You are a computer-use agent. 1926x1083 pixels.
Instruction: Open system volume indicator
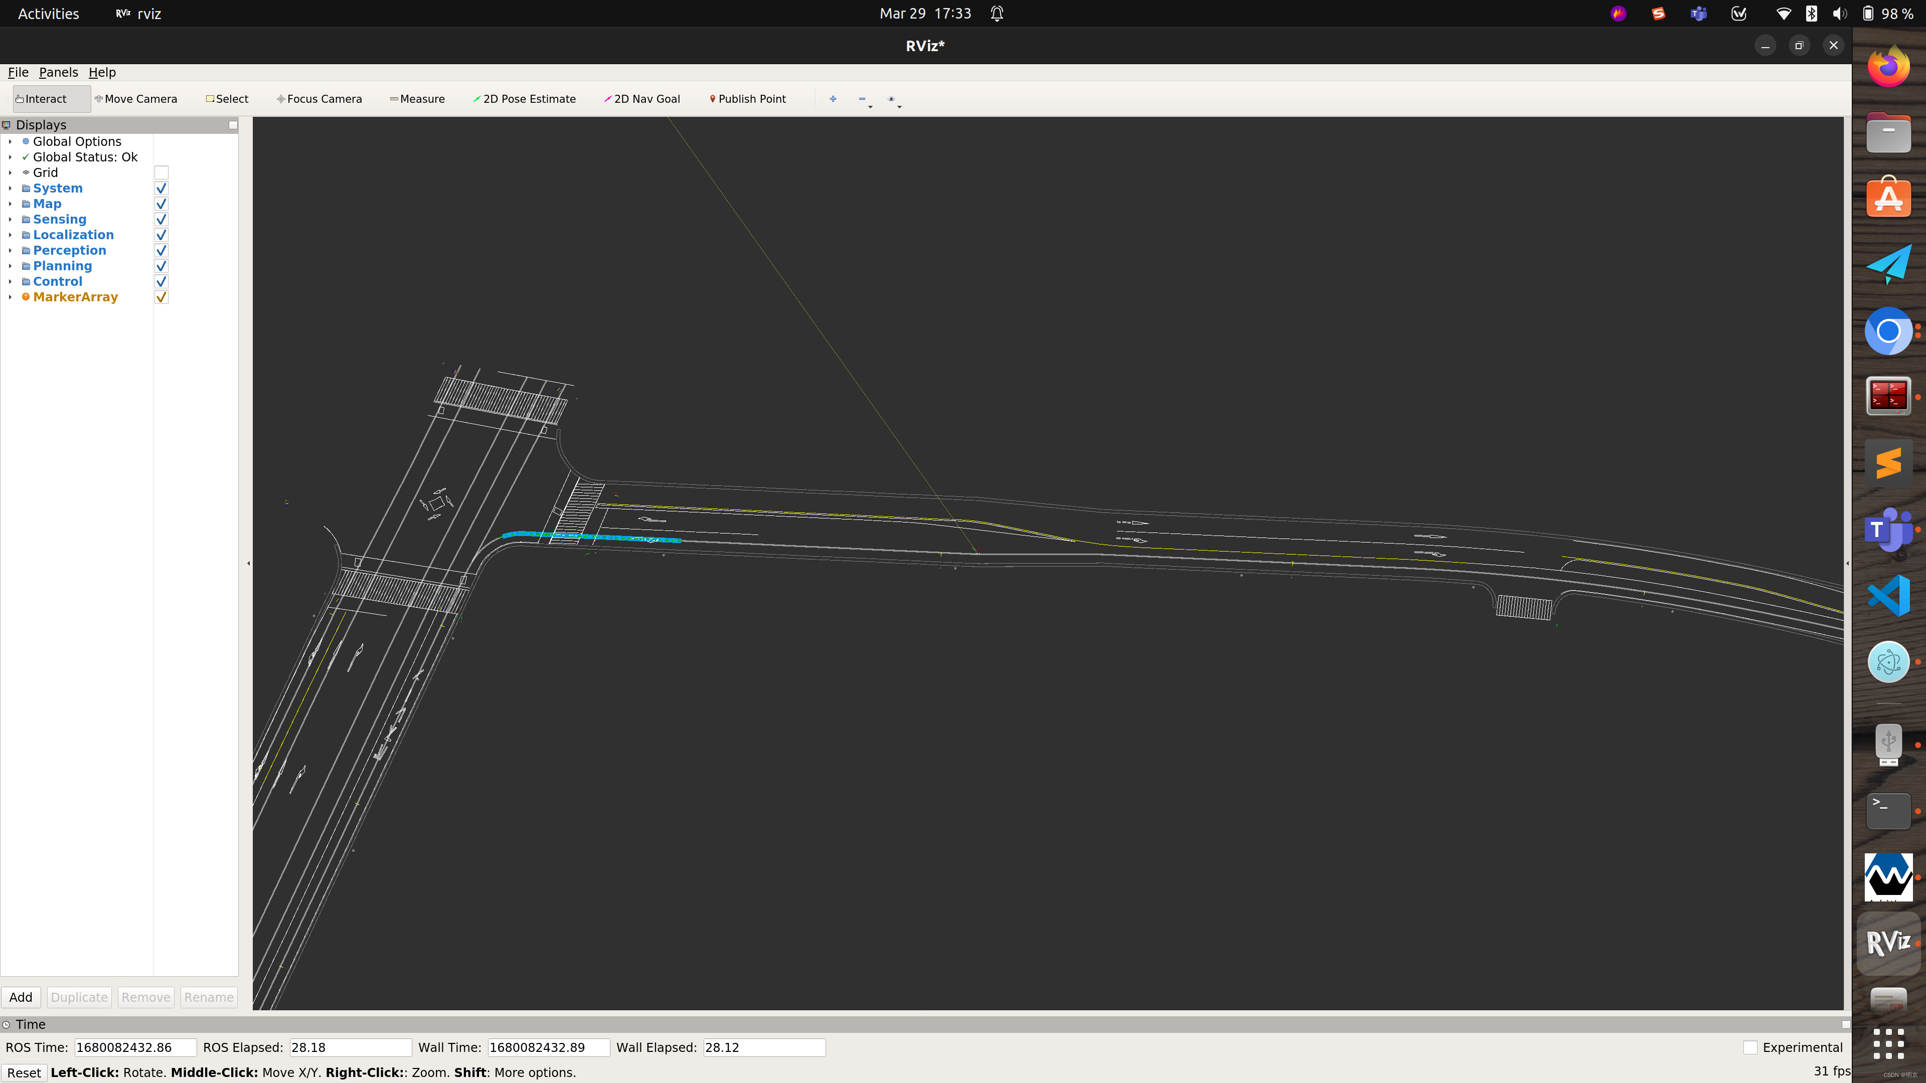coord(1839,14)
